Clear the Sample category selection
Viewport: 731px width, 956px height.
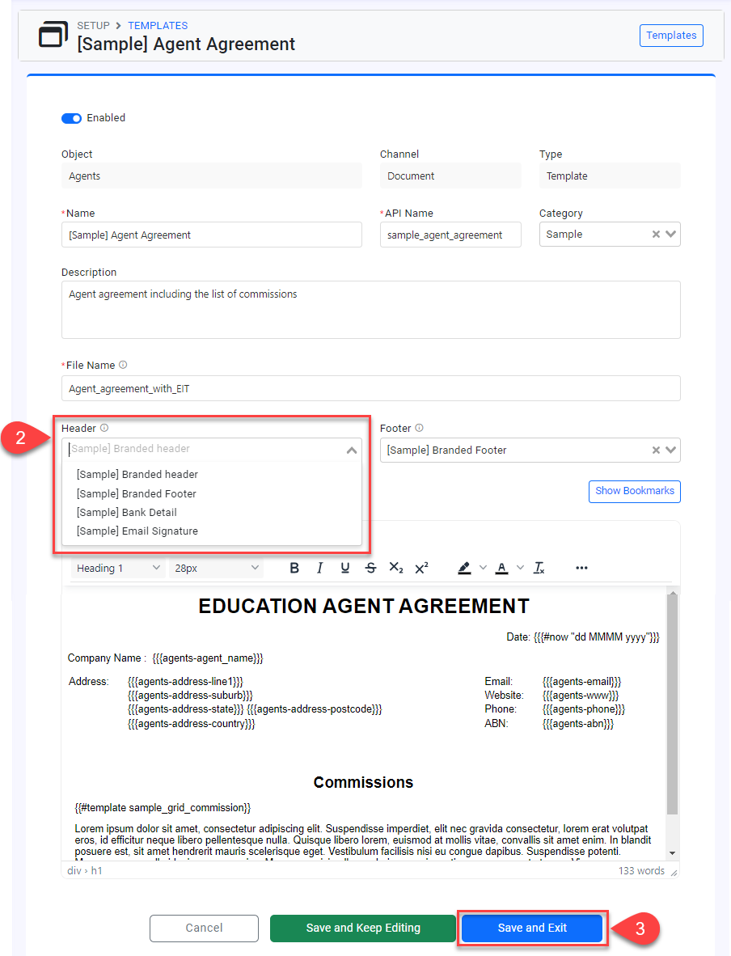pyautogui.click(x=657, y=235)
